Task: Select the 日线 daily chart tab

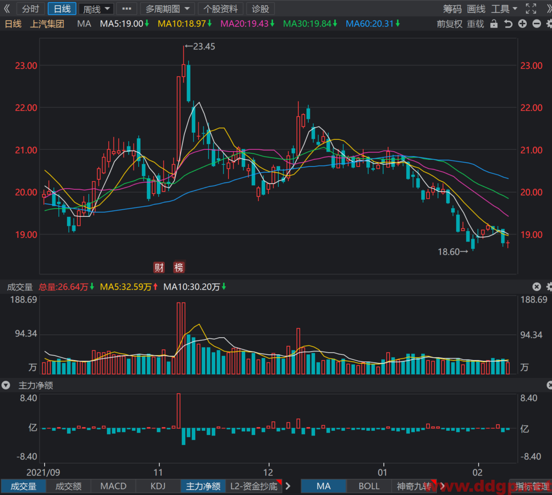Action: [62, 9]
